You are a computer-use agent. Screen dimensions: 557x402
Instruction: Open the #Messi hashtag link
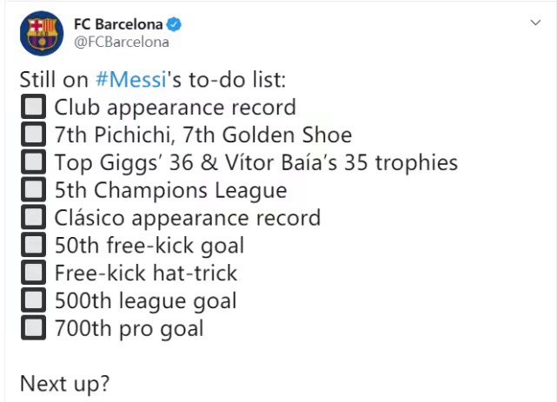coord(129,80)
